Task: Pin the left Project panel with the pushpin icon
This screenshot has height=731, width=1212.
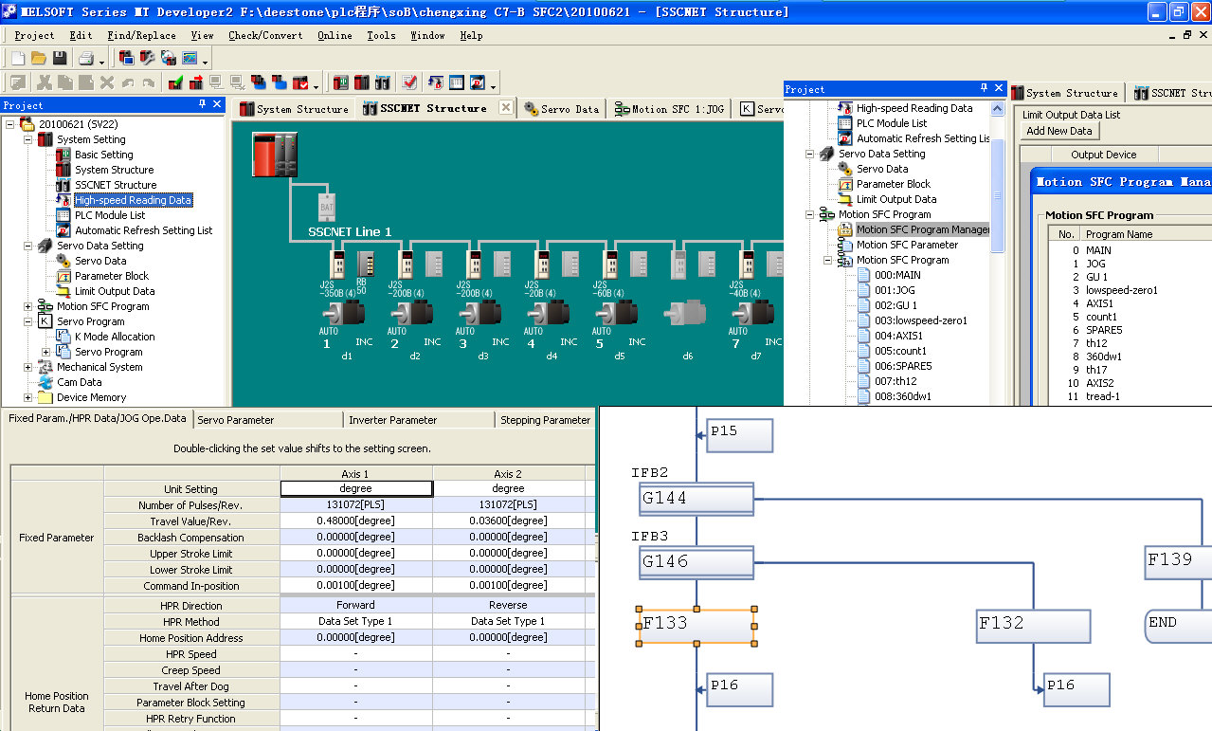Action: [202, 104]
